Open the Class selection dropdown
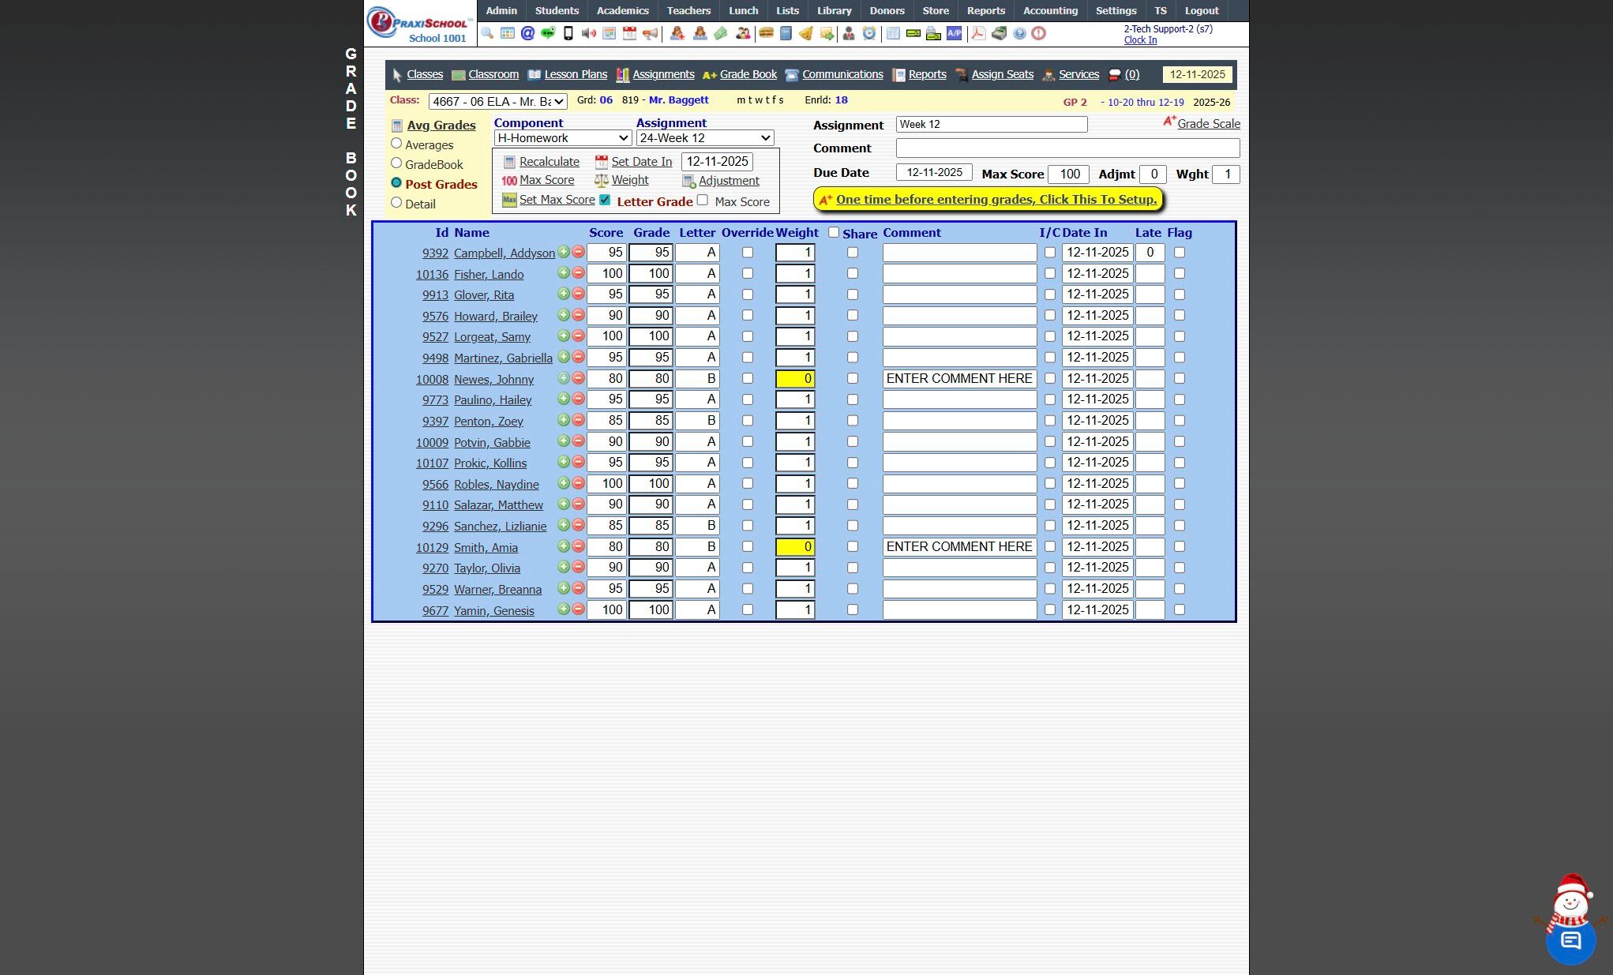Screen dimensions: 1613x975 point(497,101)
